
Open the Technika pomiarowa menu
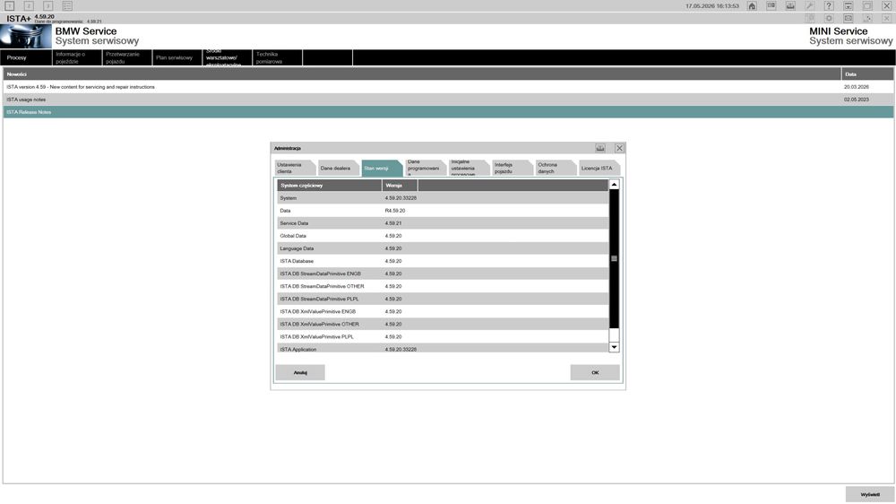(277, 57)
